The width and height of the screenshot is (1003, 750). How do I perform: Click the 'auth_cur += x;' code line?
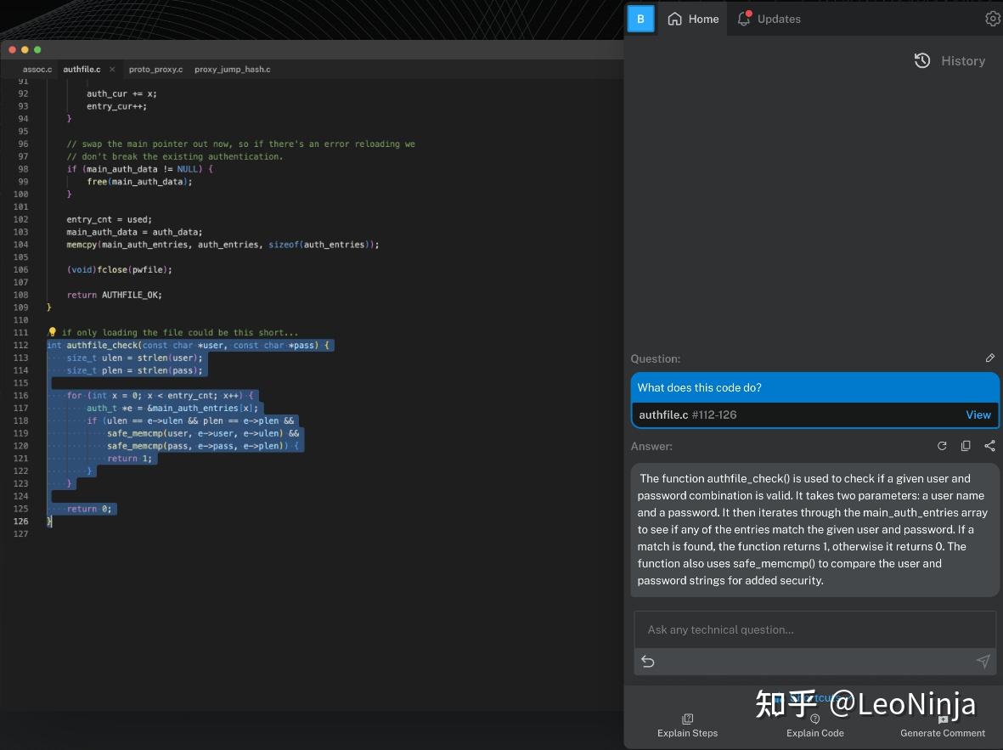coord(121,93)
